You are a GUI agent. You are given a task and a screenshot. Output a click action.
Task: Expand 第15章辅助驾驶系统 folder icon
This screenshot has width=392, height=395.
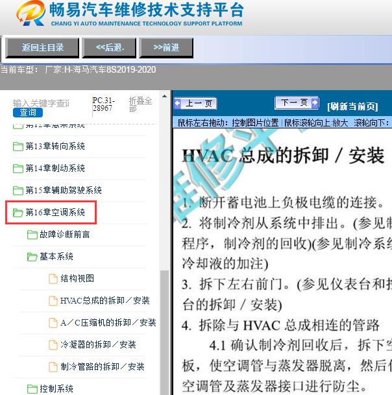pyautogui.click(x=18, y=191)
